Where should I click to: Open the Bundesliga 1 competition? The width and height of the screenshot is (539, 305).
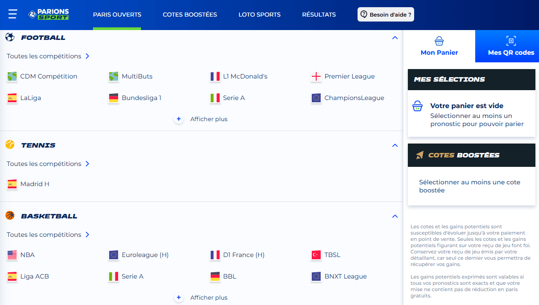click(141, 98)
